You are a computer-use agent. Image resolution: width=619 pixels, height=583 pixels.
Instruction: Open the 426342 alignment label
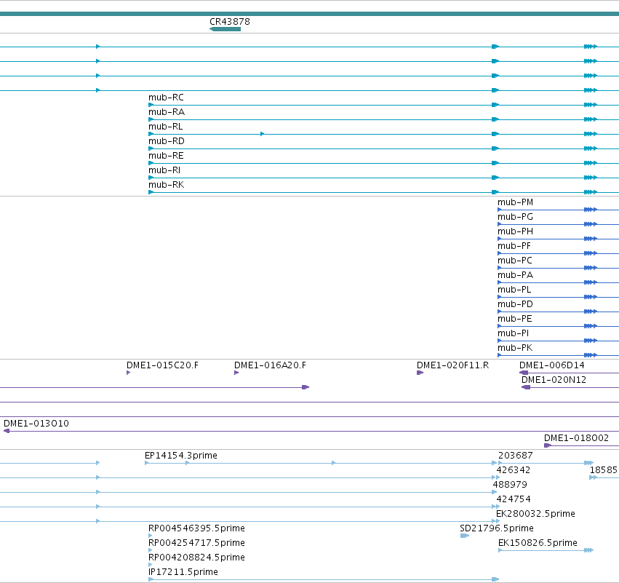(514, 470)
